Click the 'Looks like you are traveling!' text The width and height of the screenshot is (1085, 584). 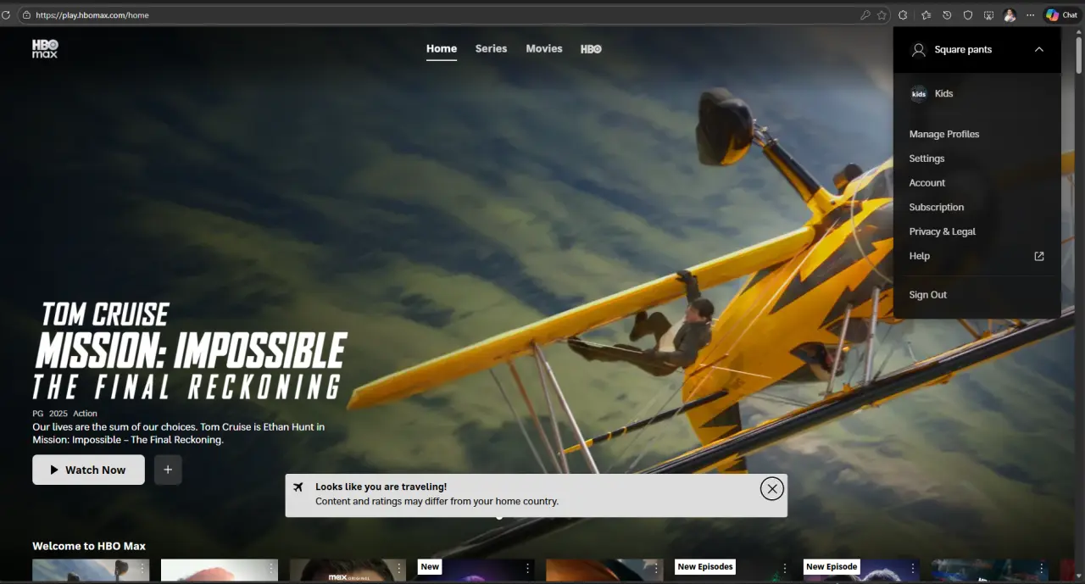pos(381,487)
